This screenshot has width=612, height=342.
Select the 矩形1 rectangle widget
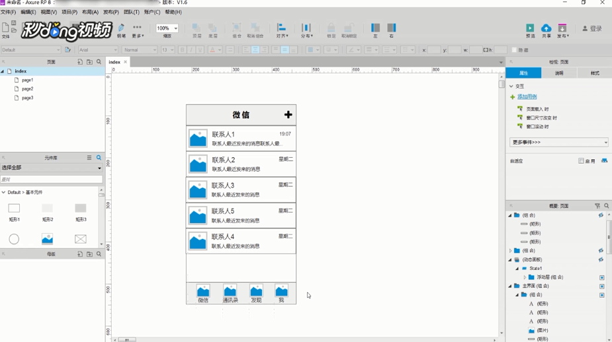click(14, 213)
